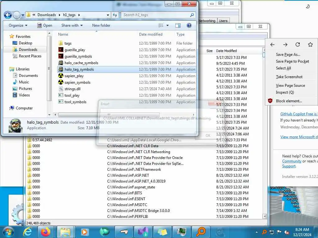Open the View more Microsoft link

pos(299,137)
